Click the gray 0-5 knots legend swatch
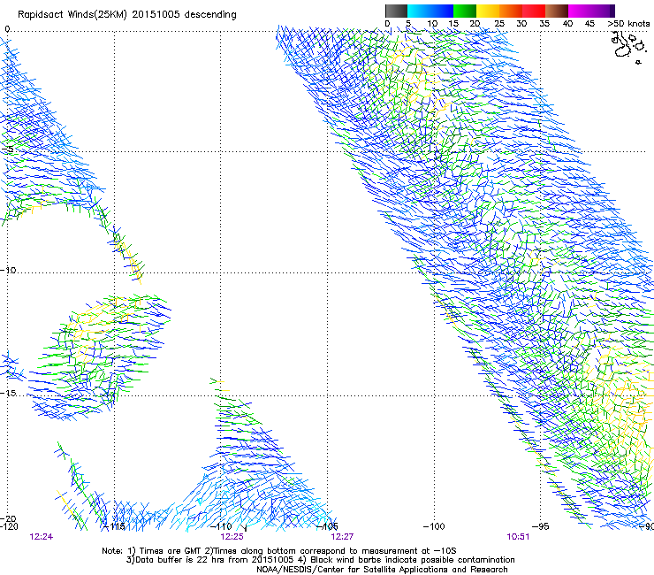The image size is (654, 575). (396, 11)
